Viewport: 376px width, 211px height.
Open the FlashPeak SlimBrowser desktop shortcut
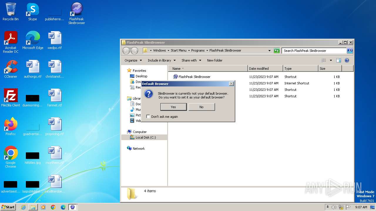click(76, 13)
